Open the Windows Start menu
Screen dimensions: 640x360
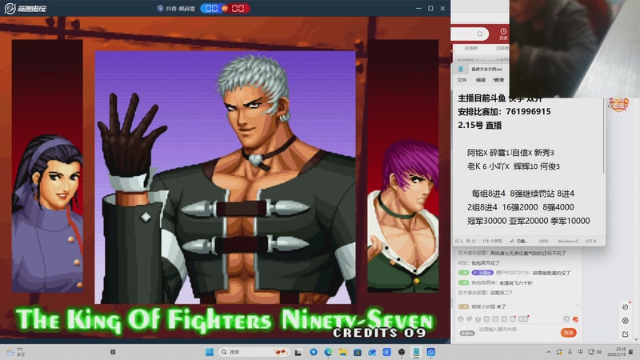coord(210,352)
